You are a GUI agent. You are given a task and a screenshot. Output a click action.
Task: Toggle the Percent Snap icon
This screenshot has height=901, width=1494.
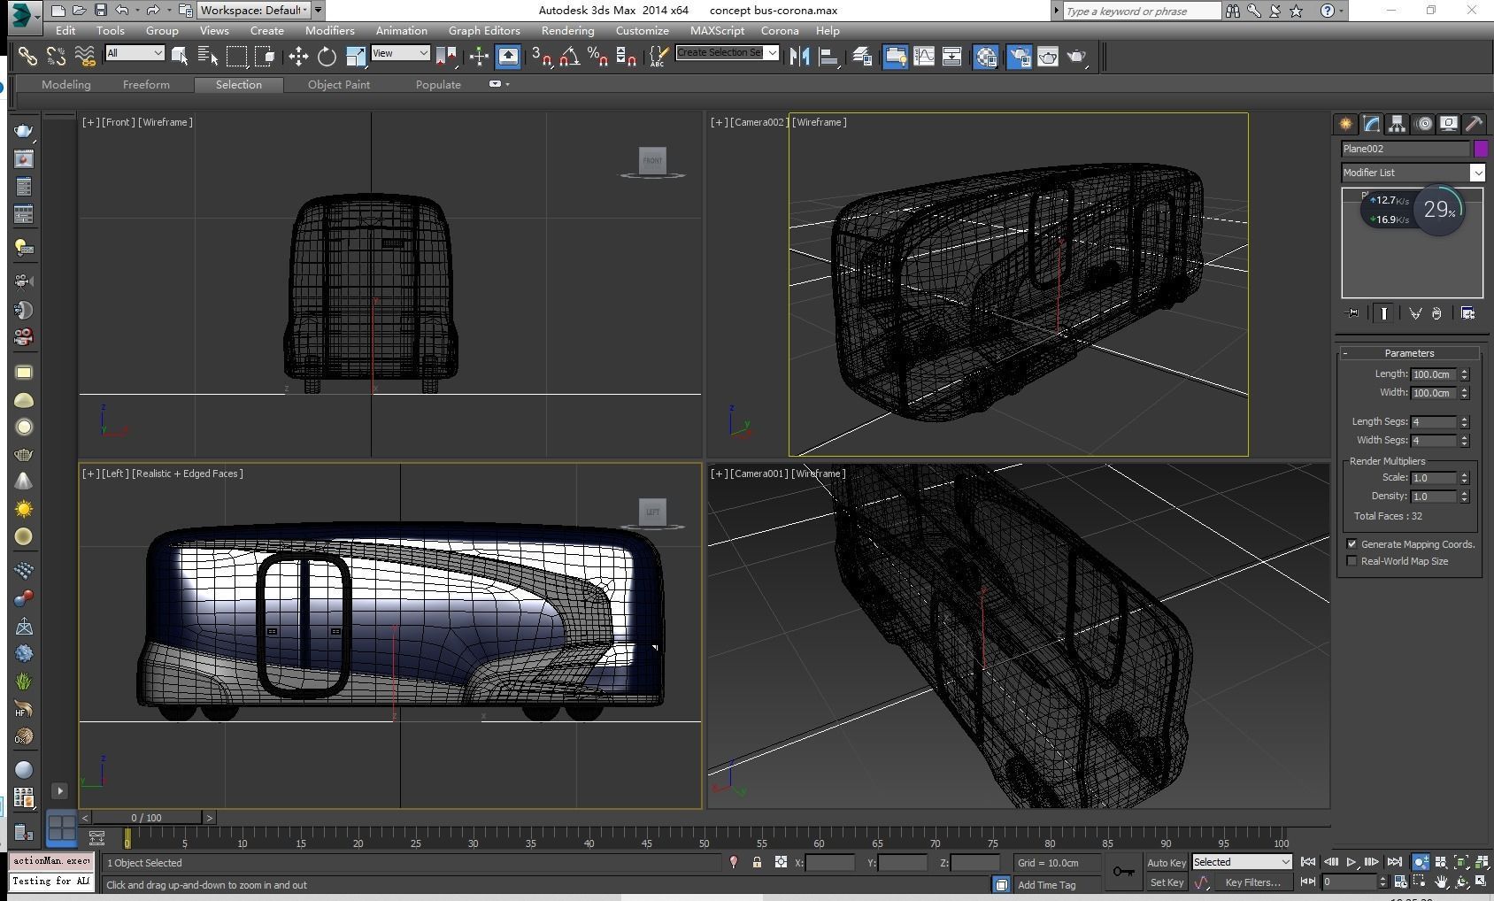click(x=598, y=56)
